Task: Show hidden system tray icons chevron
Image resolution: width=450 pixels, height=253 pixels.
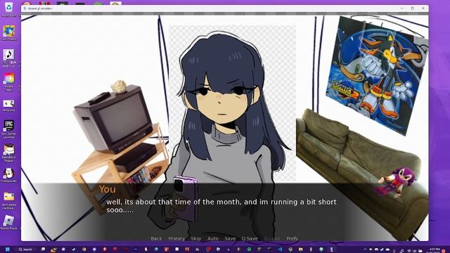Action: [x=365, y=249]
